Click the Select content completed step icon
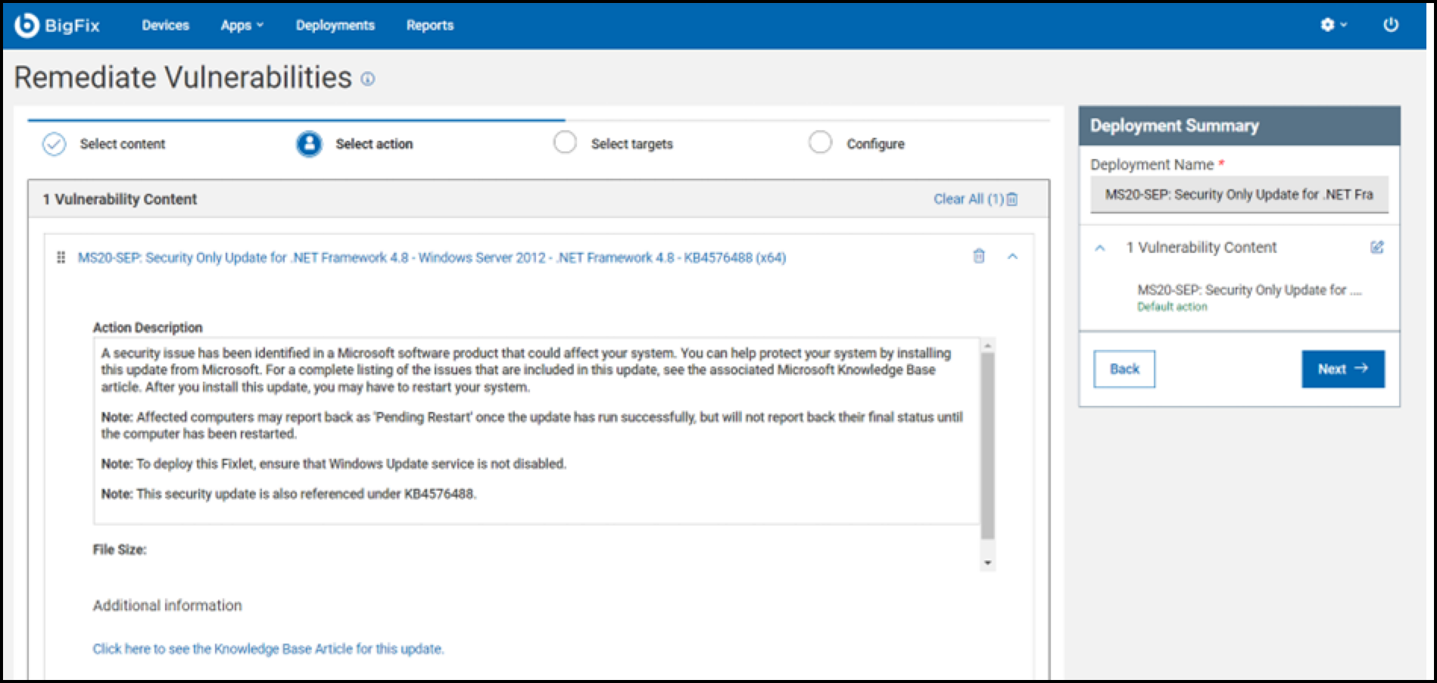Image resolution: width=1437 pixels, height=683 pixels. tap(54, 144)
